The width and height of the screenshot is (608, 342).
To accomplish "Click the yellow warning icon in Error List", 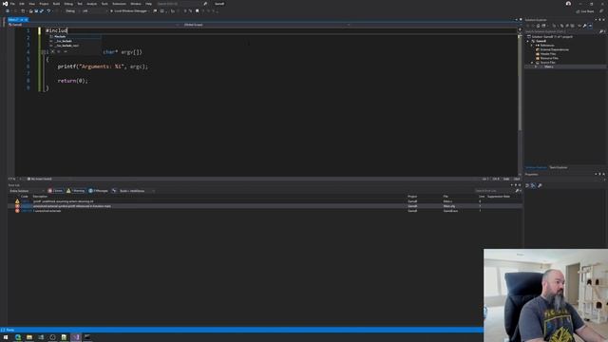I will click(x=17, y=201).
